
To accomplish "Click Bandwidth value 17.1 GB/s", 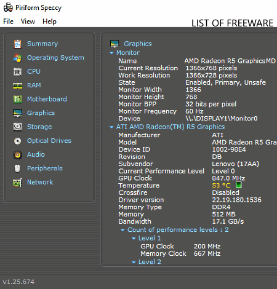I will tap(228, 221).
